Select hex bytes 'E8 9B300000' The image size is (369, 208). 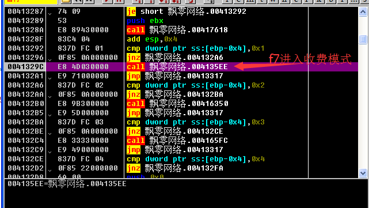point(83,103)
